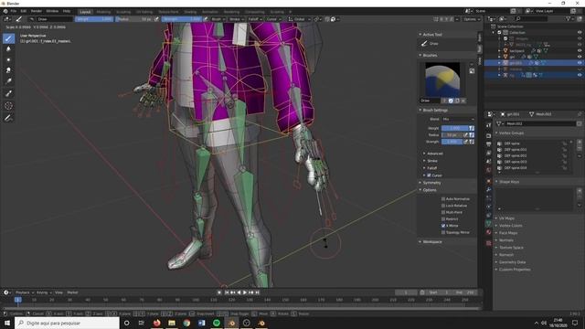This screenshot has height=329, width=585.
Task: Adjust the Strength slider in Brush Settings
Action: pyautogui.click(x=452, y=142)
